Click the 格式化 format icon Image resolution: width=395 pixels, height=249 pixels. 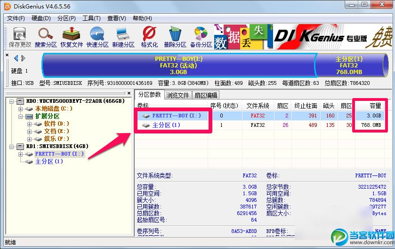click(149, 37)
